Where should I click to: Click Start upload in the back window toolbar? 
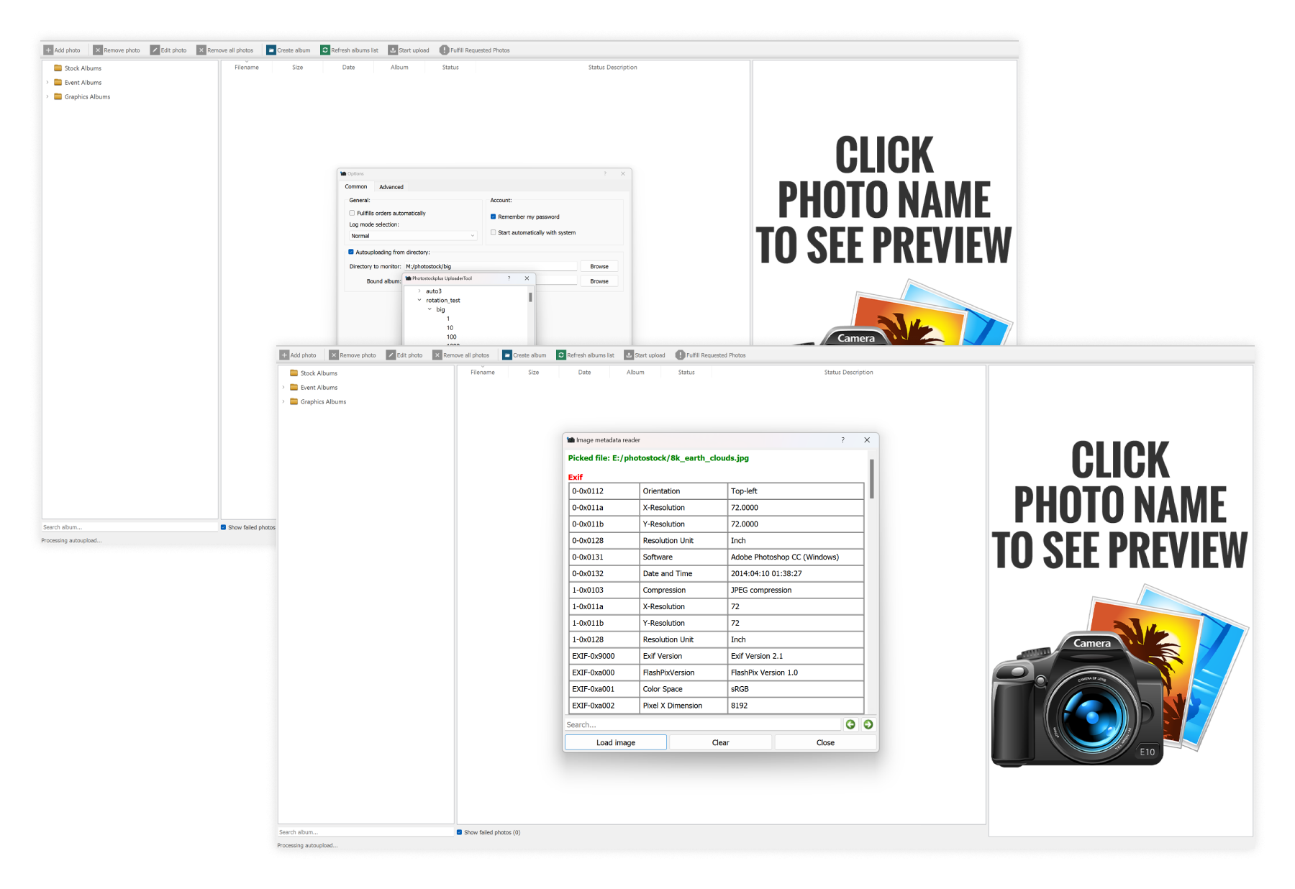(x=409, y=50)
